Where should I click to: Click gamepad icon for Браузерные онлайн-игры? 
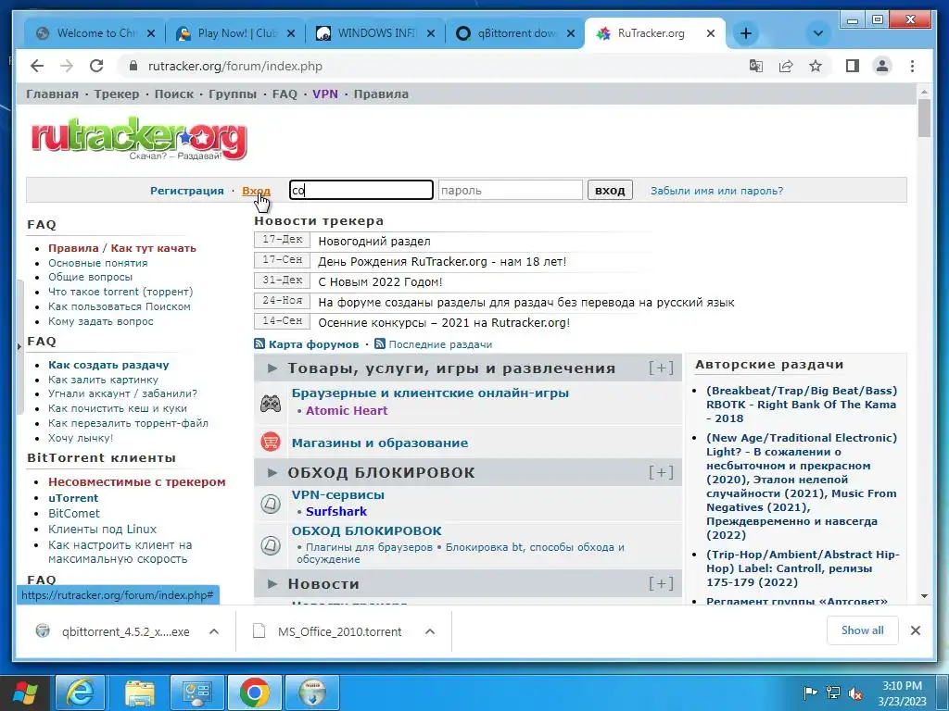click(271, 404)
